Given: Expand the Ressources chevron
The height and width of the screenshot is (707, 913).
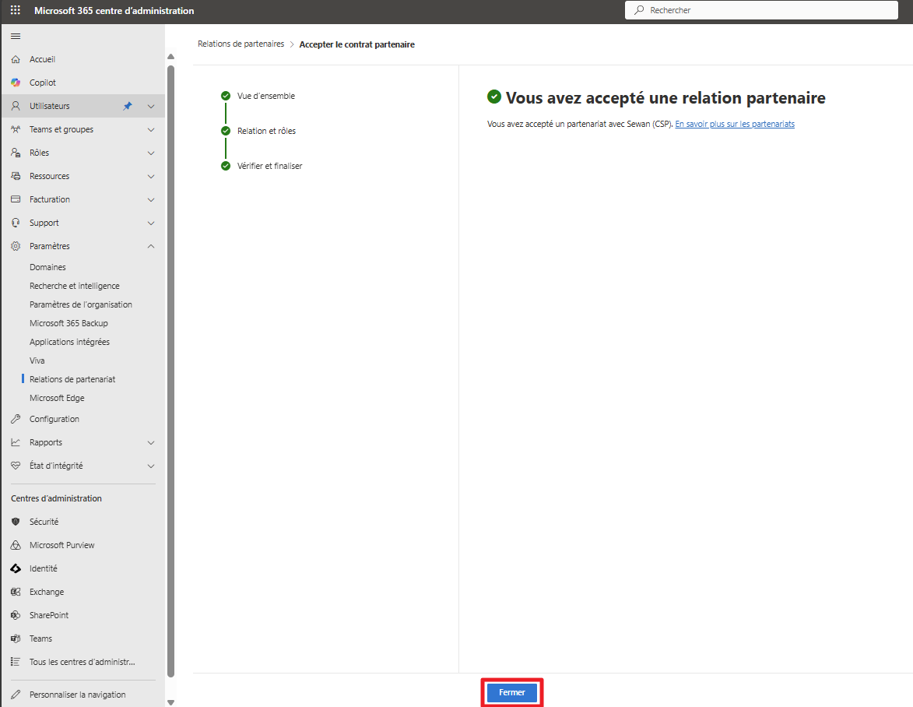Looking at the screenshot, I should point(151,176).
